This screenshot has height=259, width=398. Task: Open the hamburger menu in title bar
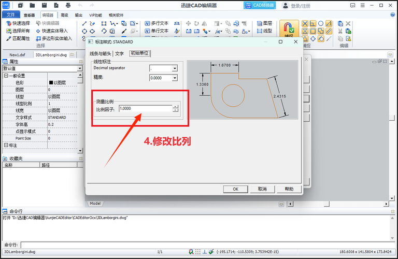[x=362, y=5]
